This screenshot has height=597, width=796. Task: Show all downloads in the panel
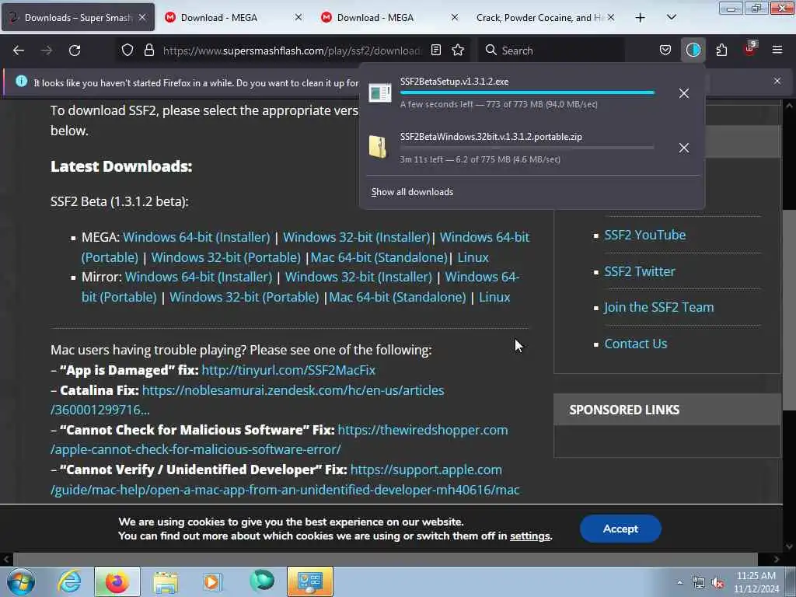tap(412, 192)
